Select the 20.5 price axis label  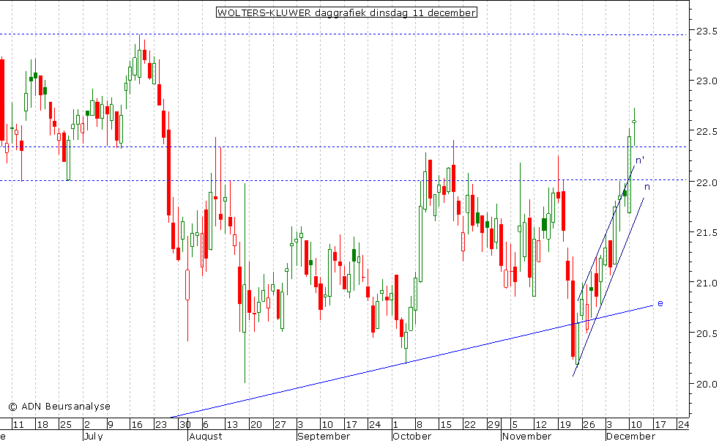coord(707,333)
